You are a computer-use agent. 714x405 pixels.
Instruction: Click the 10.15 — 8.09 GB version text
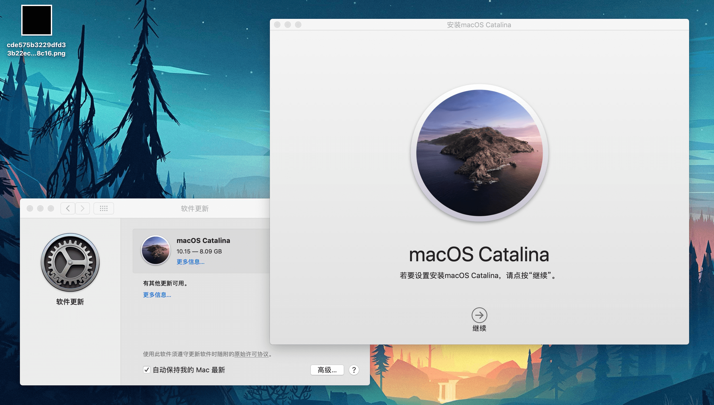click(x=199, y=251)
